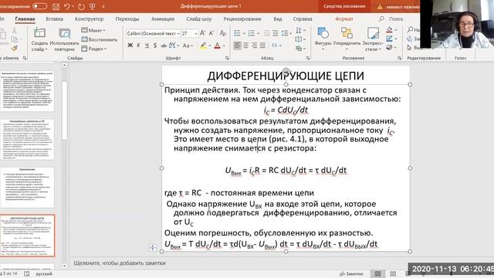This screenshot has width=494, height=278.
Task: Click the Decrease Font Size icon
Action: click(x=211, y=33)
